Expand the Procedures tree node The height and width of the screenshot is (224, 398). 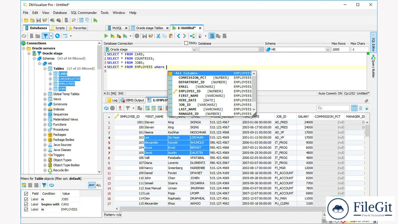click(45, 129)
